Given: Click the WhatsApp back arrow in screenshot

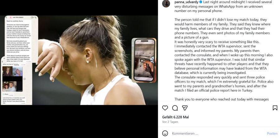Looking at the screenshot, I should [x=7, y=17].
